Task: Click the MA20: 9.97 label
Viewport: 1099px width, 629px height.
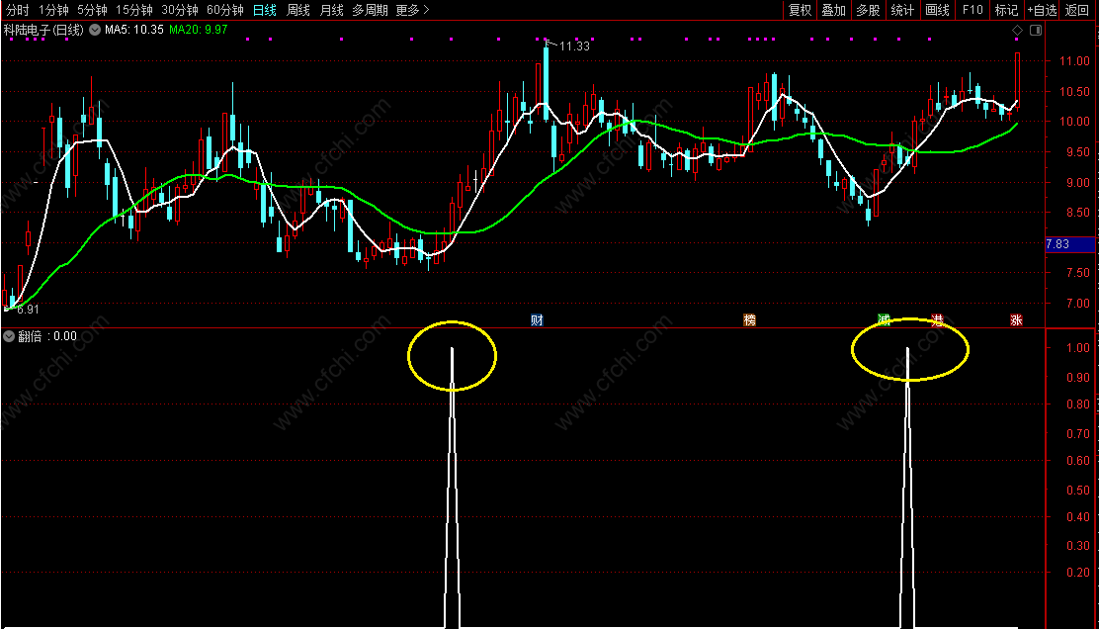Action: point(199,30)
